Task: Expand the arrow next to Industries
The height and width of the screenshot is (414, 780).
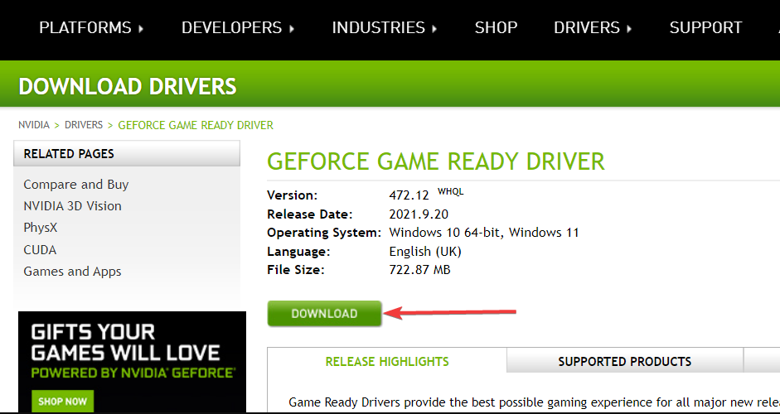Action: (434, 29)
